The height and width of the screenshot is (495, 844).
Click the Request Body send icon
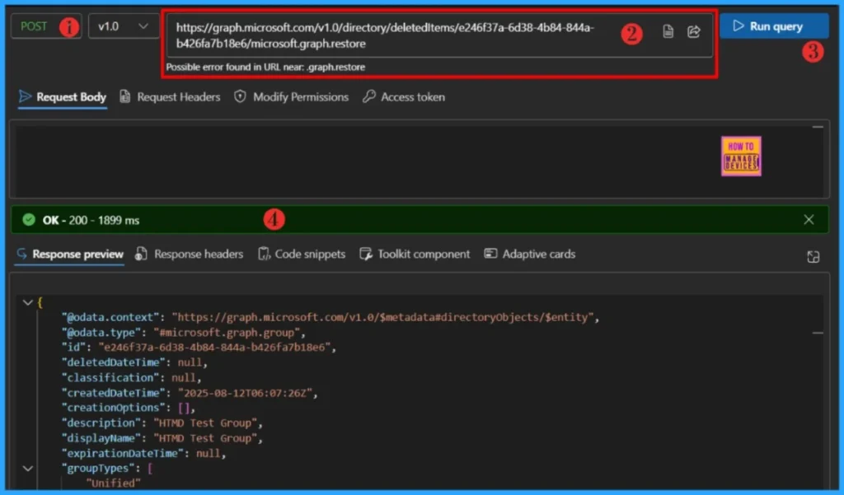(25, 96)
